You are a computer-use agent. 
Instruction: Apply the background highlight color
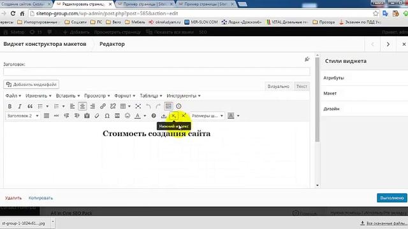pos(231,116)
